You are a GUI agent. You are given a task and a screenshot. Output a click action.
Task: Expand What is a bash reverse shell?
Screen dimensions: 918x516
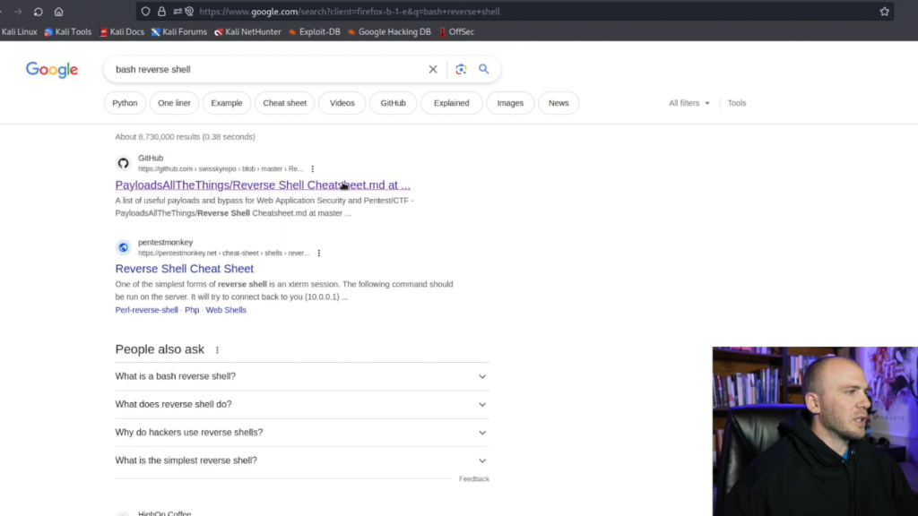click(x=302, y=376)
